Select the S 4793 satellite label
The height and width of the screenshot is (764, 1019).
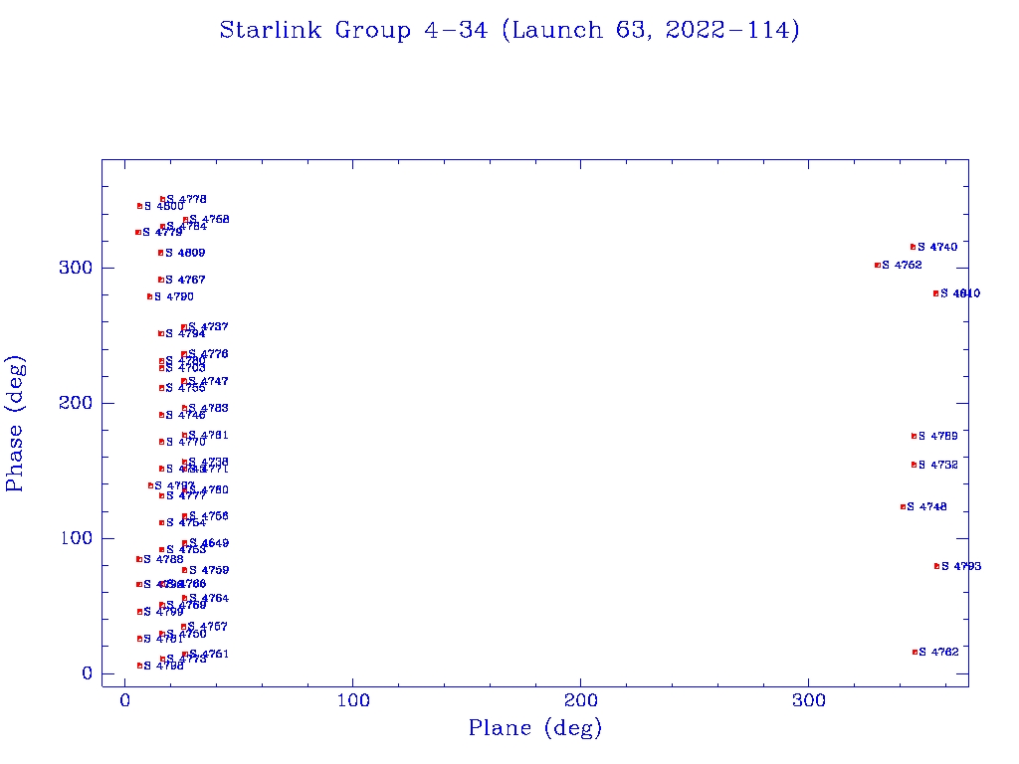pyautogui.click(x=962, y=566)
